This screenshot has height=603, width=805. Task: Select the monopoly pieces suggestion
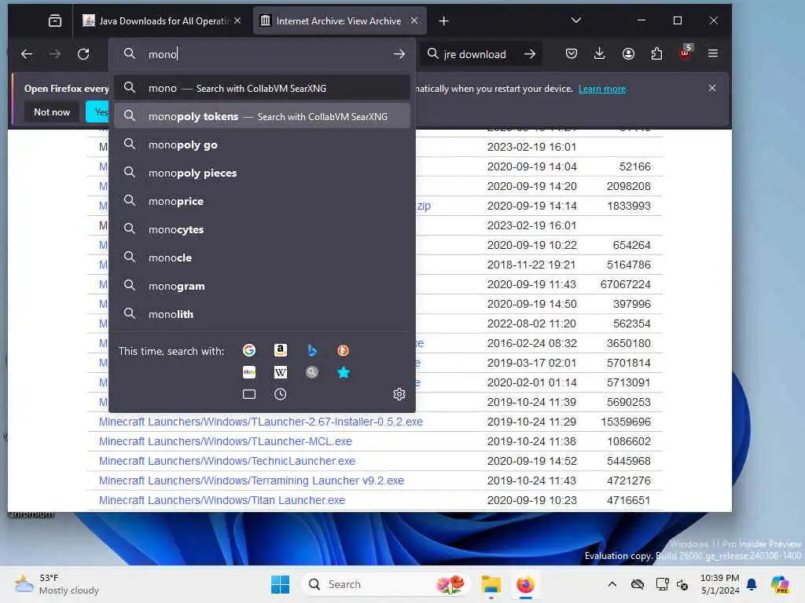(x=262, y=173)
